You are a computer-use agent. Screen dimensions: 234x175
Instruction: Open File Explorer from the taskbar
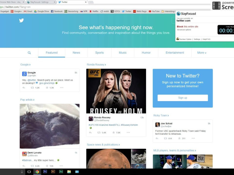[x=69, y=172]
